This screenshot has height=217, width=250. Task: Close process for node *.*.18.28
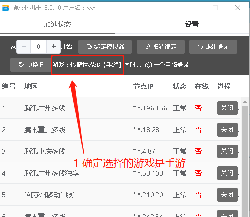pos(227,130)
